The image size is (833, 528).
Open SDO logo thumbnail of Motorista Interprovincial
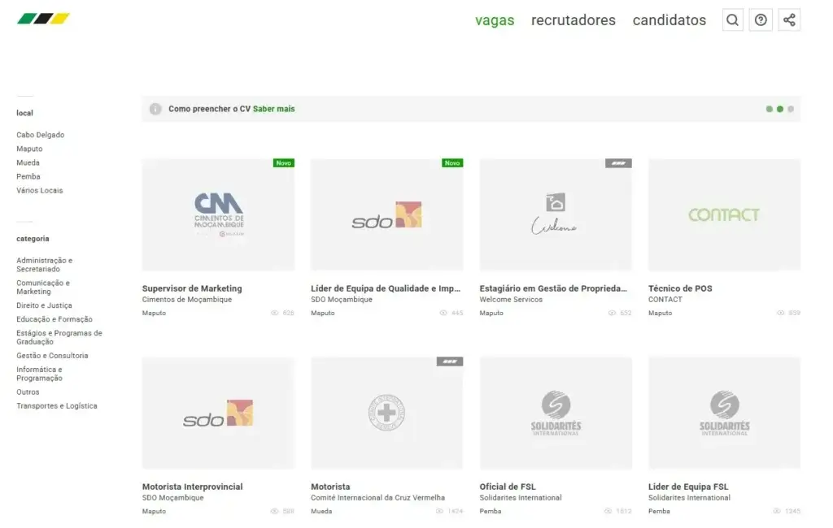218,413
